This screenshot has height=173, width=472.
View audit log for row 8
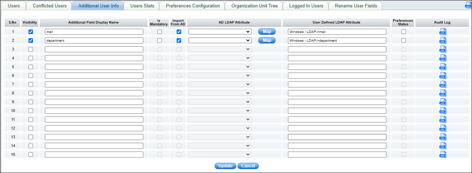[442, 93]
